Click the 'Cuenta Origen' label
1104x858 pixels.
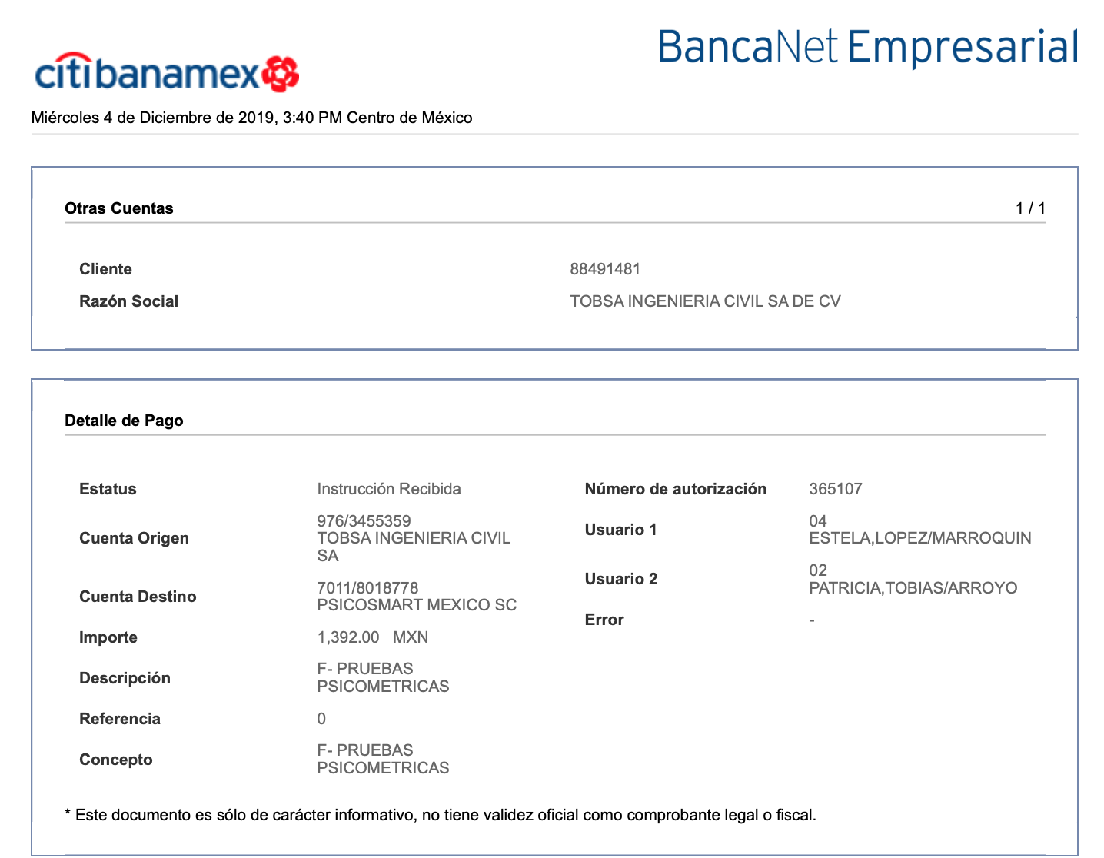tap(134, 538)
